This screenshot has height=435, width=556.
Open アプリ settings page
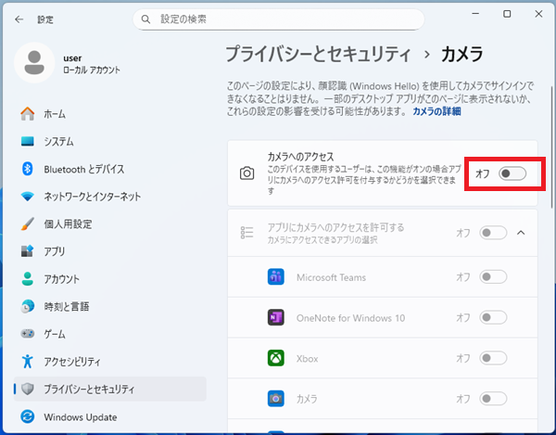pos(110,251)
